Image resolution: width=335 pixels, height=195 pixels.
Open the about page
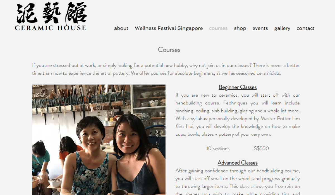point(121,28)
